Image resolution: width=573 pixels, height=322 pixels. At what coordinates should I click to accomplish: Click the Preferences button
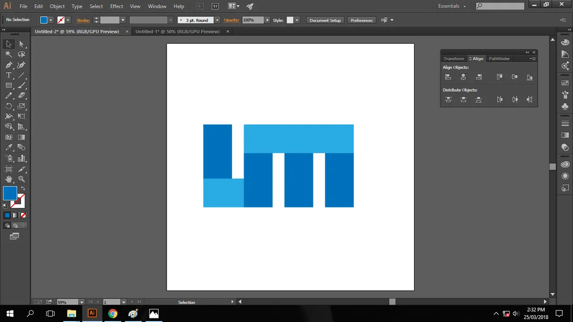click(361, 20)
